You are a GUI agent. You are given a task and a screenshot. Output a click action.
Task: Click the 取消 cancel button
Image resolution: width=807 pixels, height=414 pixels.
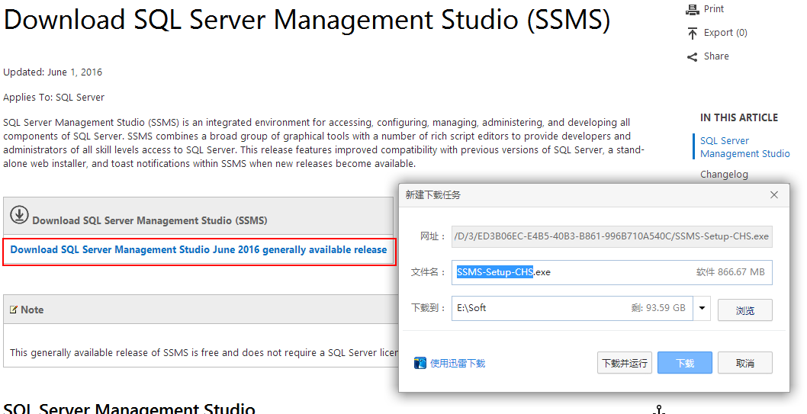point(744,363)
